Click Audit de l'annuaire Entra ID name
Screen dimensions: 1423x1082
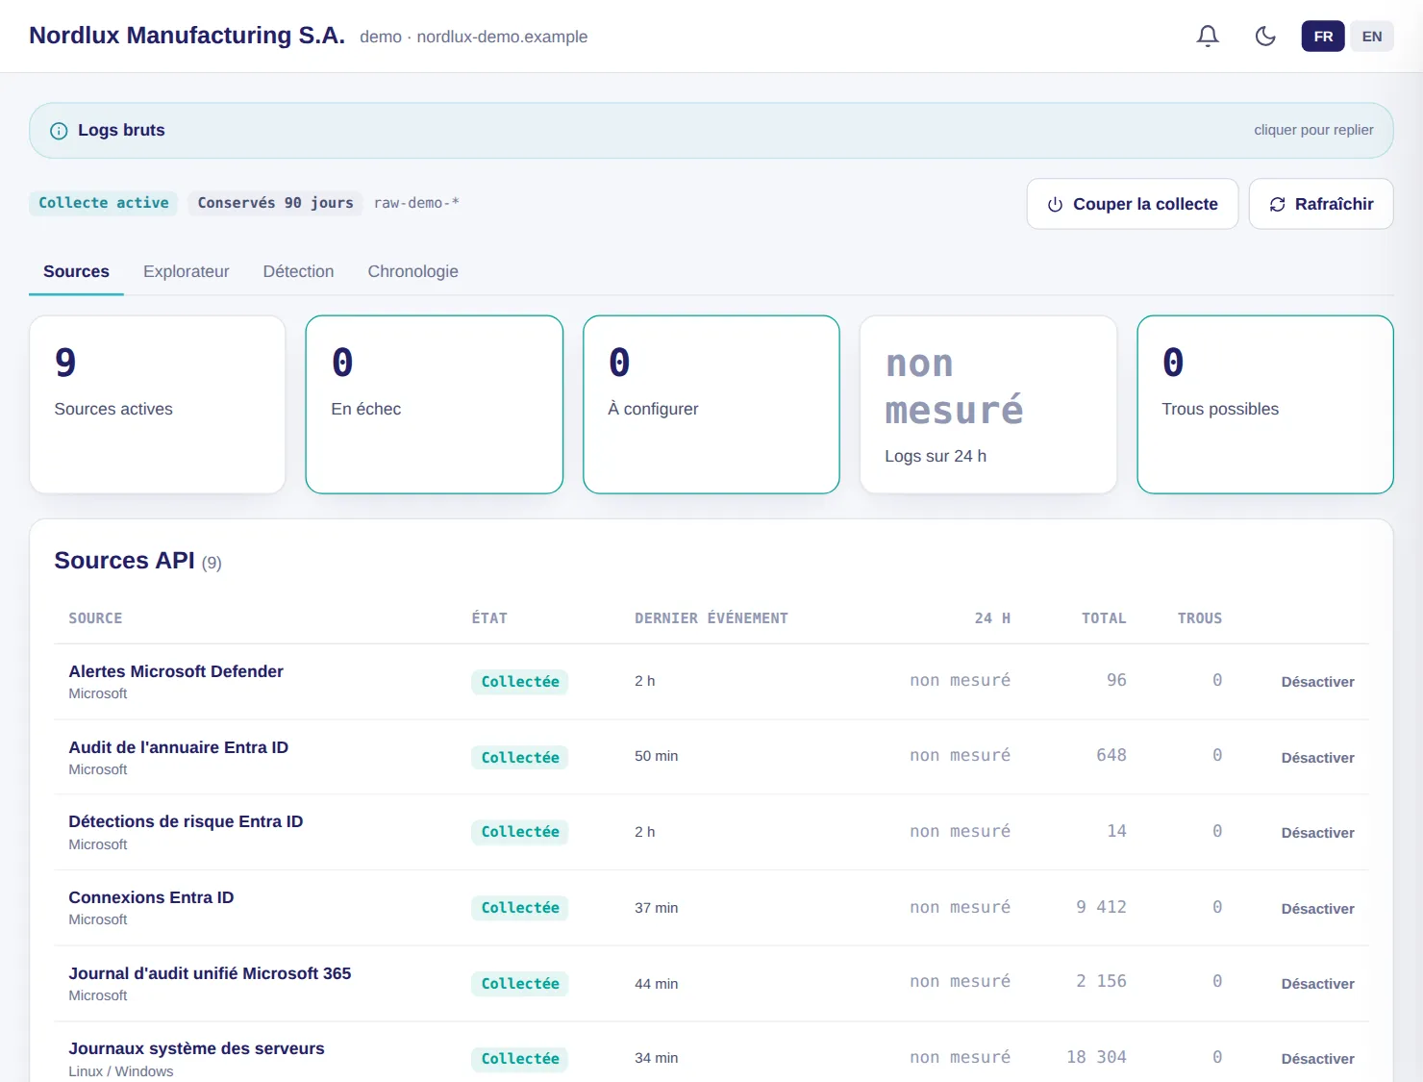point(179,747)
